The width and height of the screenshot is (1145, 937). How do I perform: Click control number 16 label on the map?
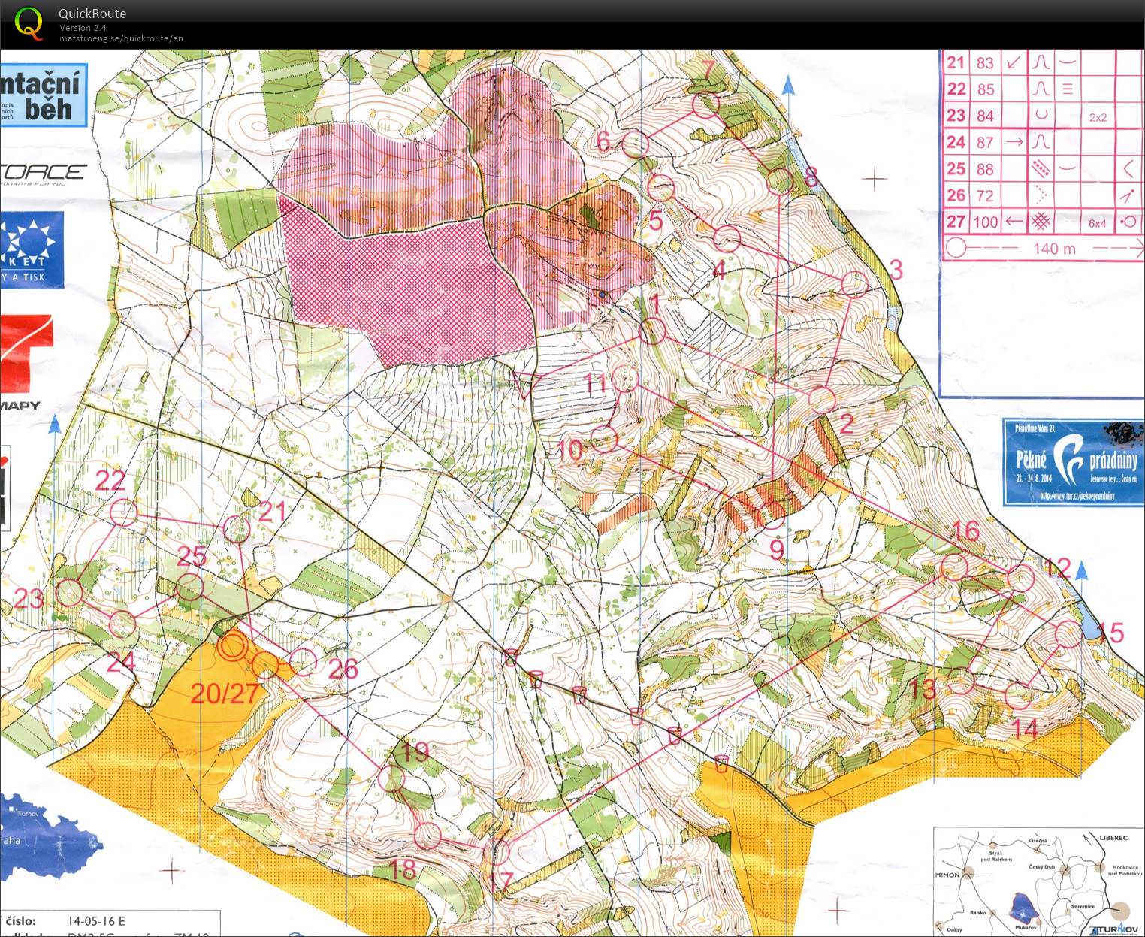(965, 531)
